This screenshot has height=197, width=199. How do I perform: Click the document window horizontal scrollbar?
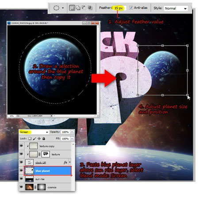click(74, 116)
